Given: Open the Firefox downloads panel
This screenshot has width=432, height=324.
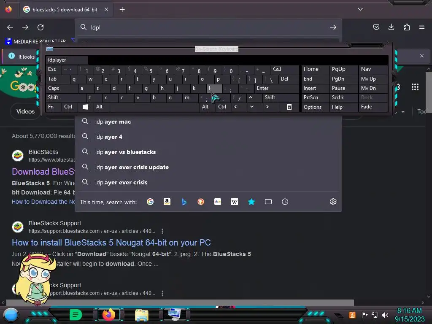Looking at the screenshot, I should (x=391, y=27).
